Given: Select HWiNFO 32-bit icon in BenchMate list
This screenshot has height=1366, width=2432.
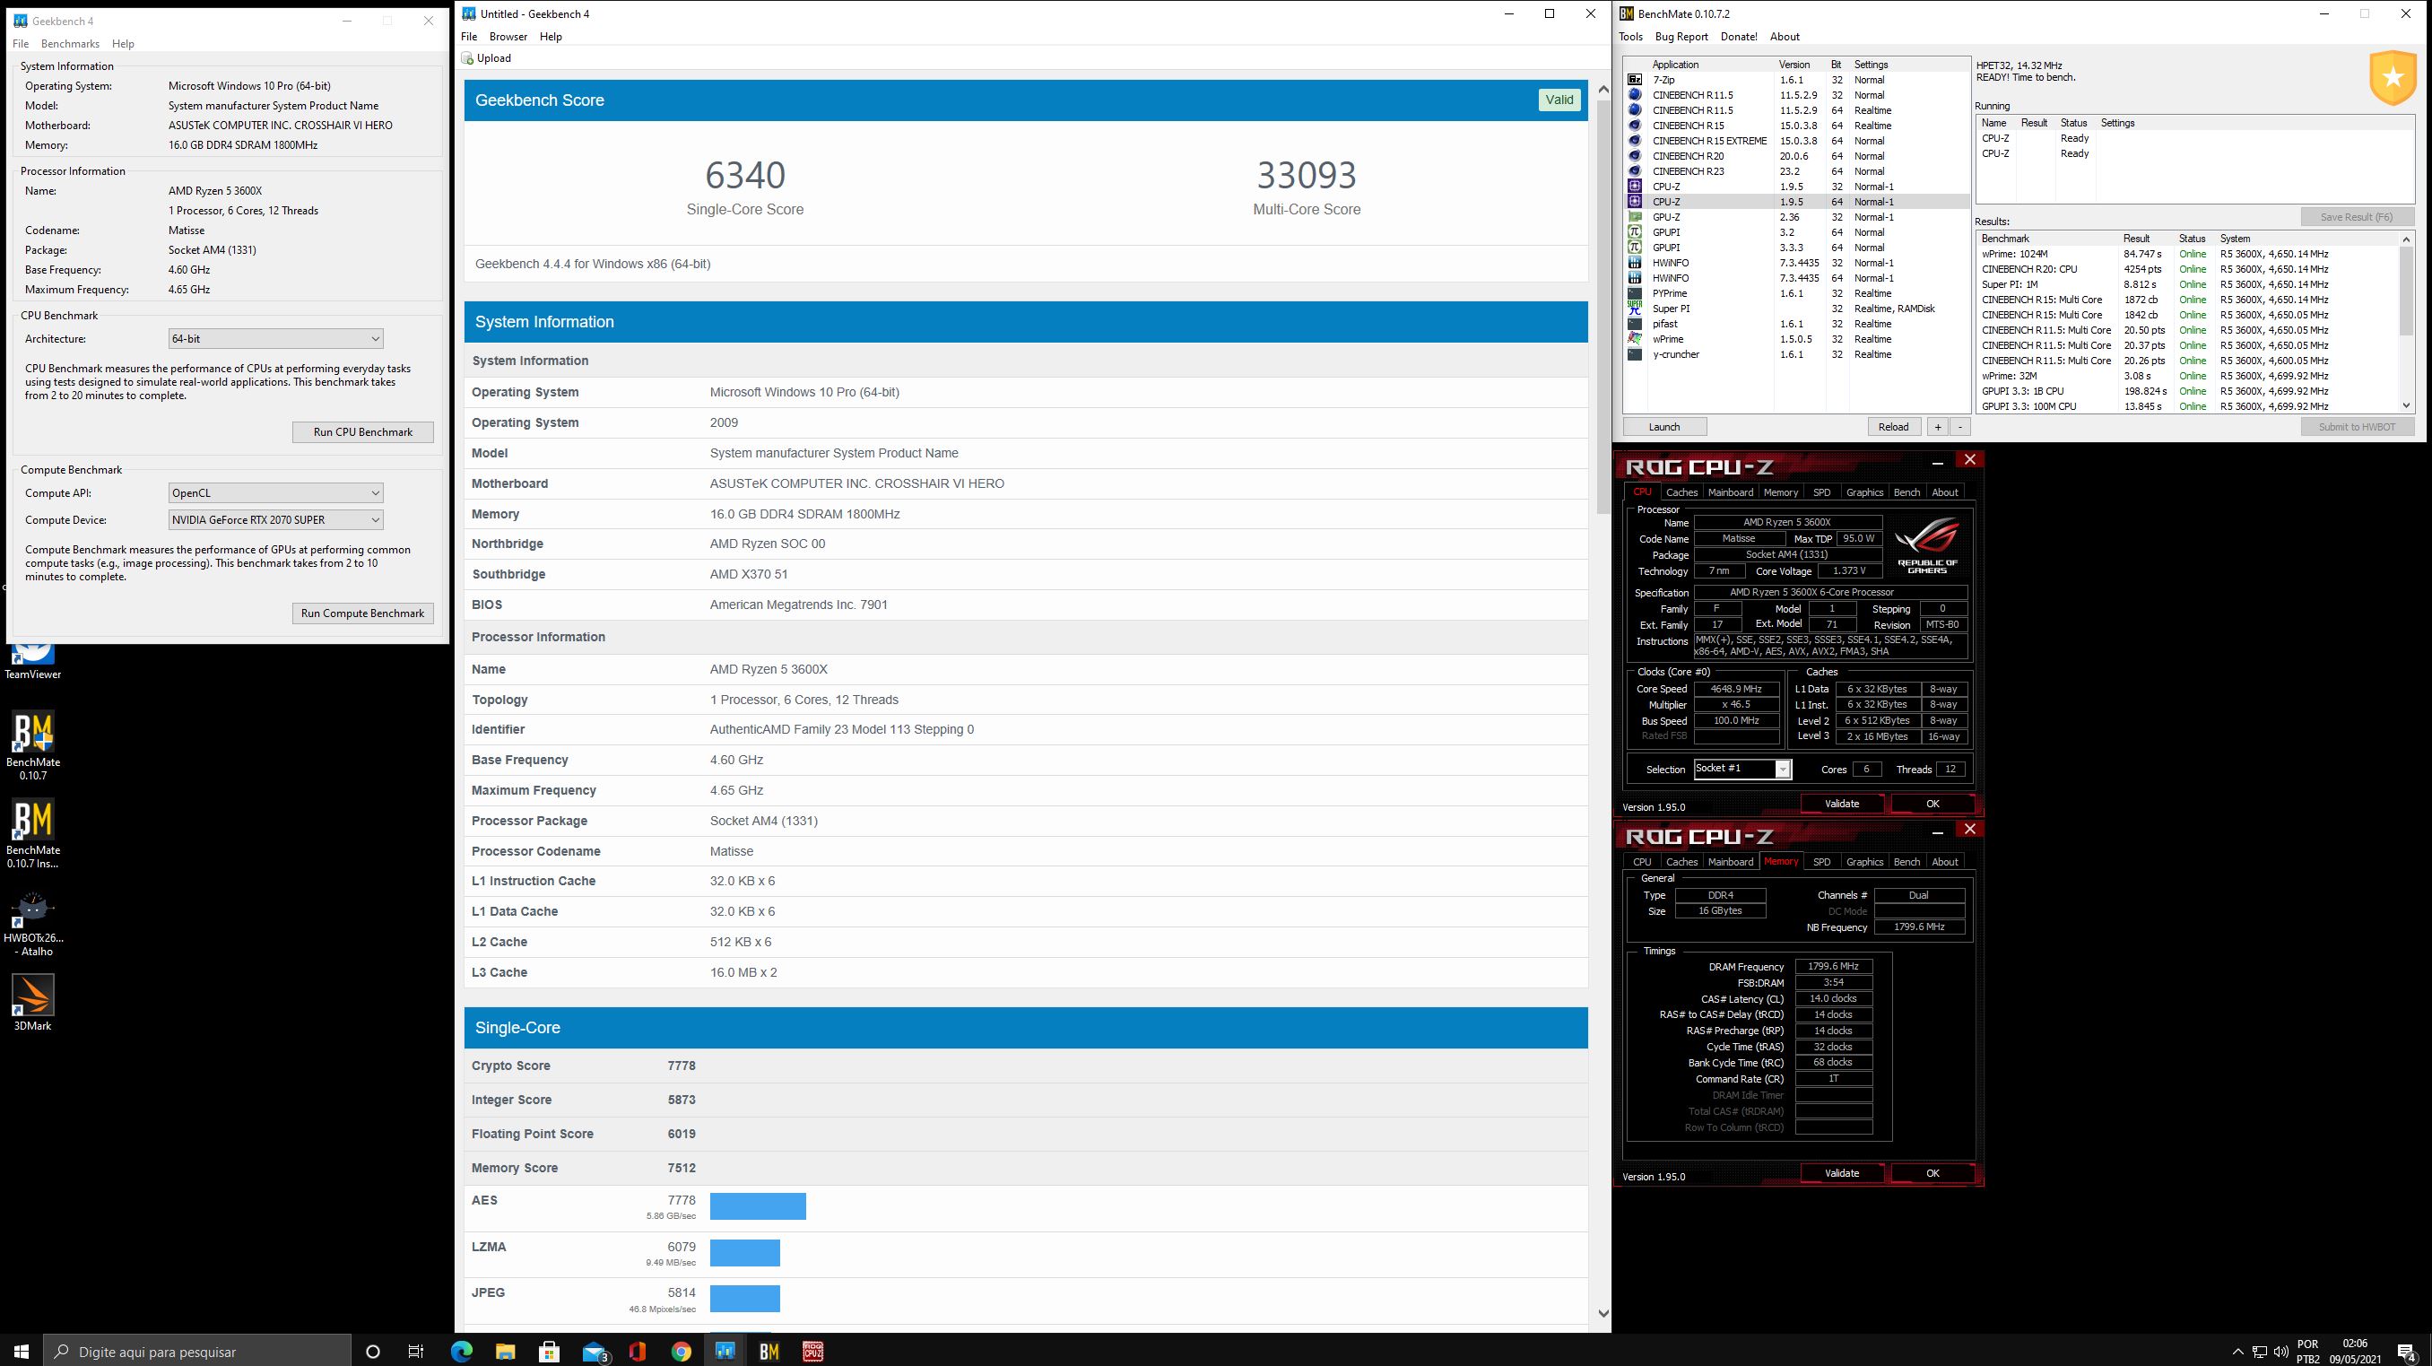Looking at the screenshot, I should (x=1635, y=263).
